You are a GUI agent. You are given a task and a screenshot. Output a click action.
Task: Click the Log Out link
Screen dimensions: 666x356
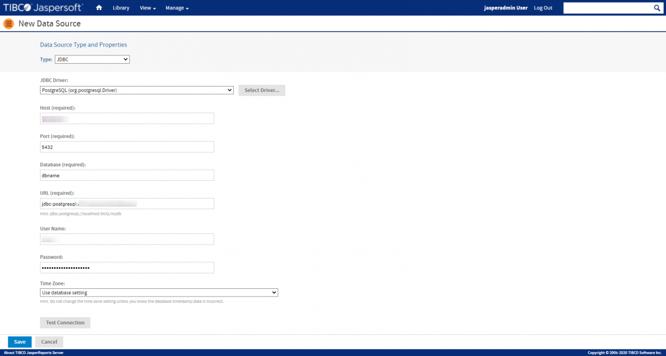[x=543, y=8]
